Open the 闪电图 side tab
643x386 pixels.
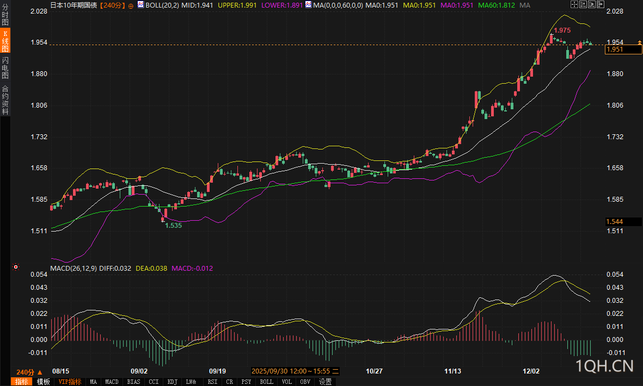[5, 67]
